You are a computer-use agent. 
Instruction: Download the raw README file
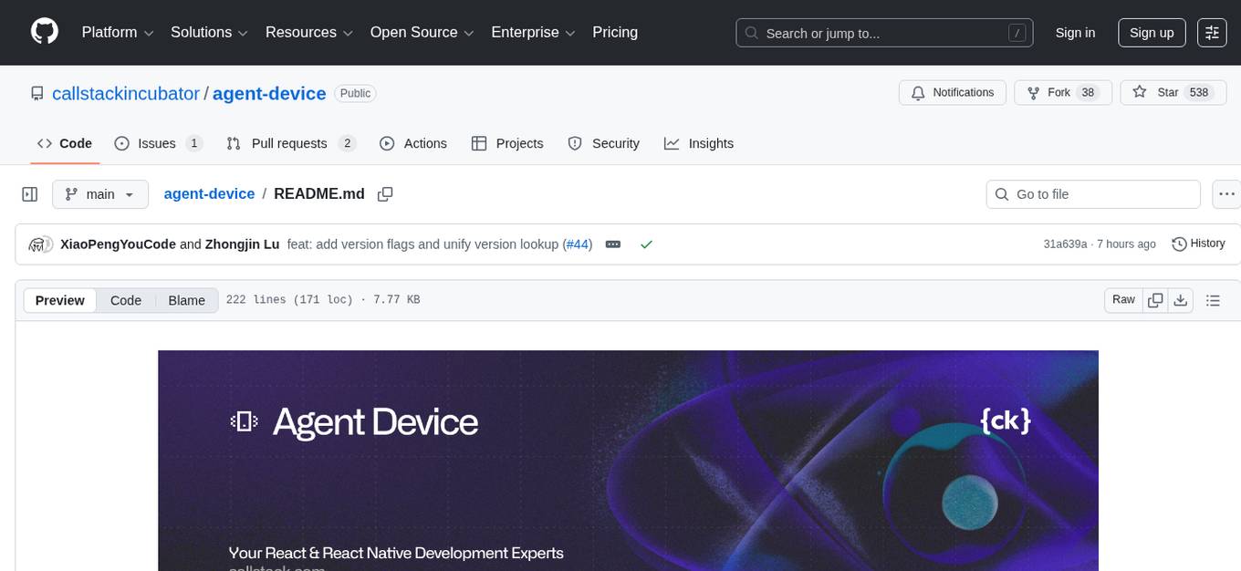1180,300
